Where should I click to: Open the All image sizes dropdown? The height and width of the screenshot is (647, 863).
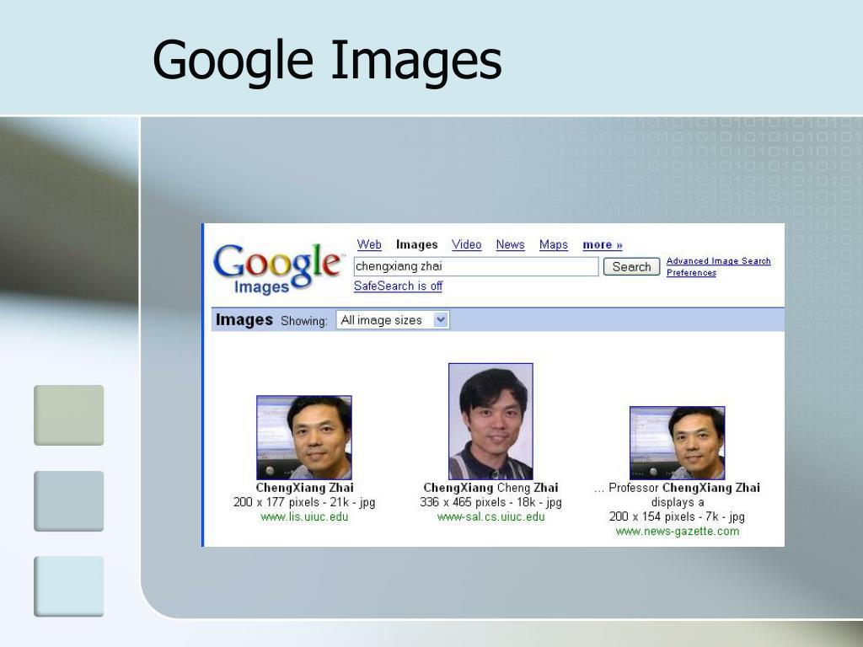393,320
